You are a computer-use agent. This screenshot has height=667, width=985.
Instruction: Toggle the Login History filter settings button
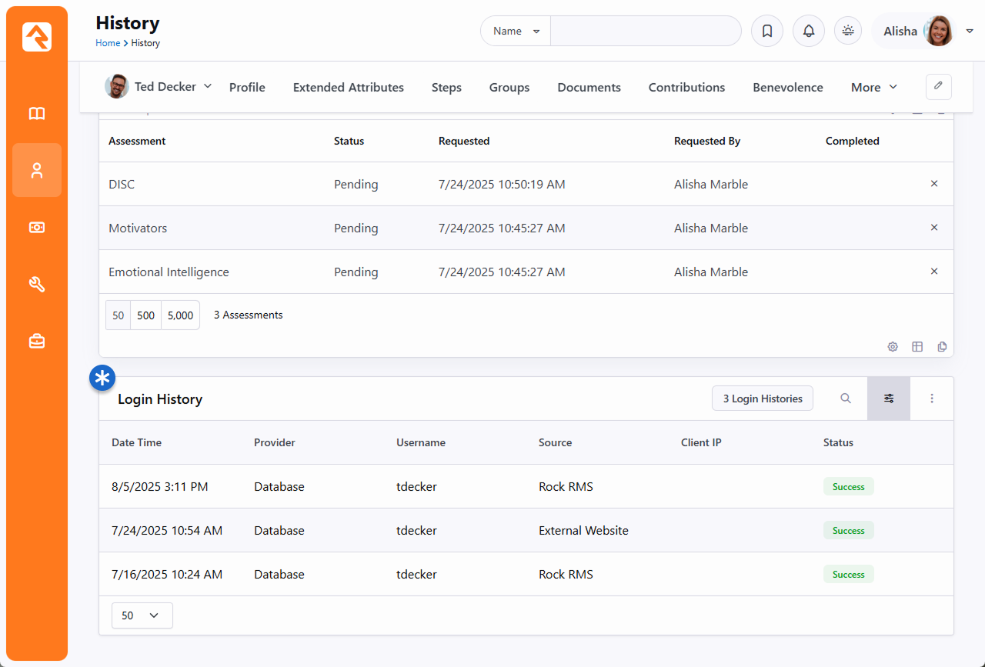(889, 399)
